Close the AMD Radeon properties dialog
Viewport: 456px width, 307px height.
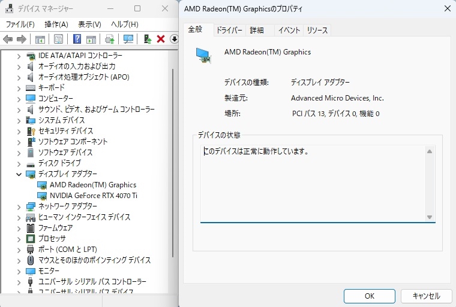point(447,8)
